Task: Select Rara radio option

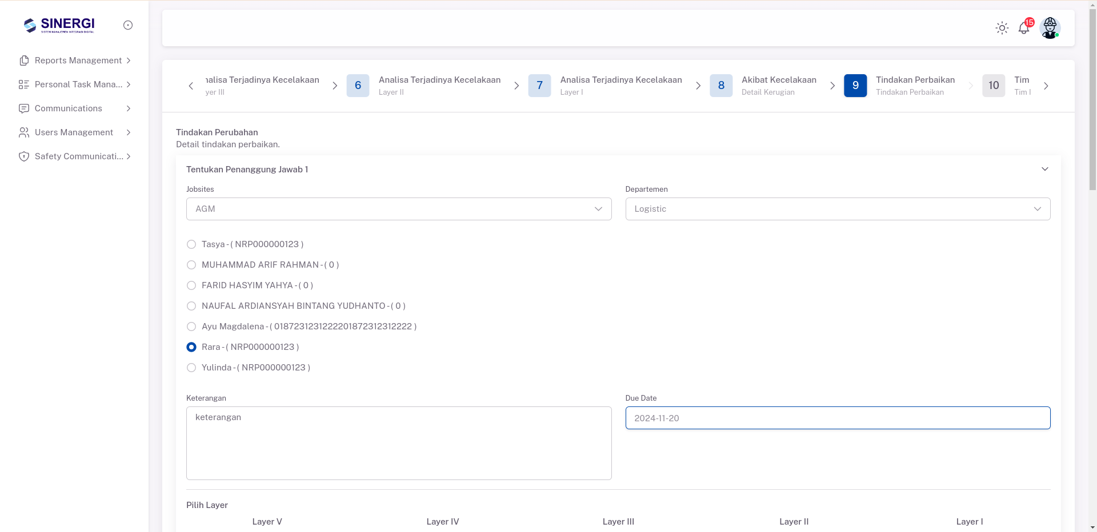Action: tap(191, 347)
